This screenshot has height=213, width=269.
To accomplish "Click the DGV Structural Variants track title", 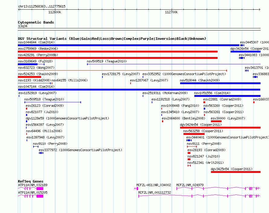I will tap(112, 39).
